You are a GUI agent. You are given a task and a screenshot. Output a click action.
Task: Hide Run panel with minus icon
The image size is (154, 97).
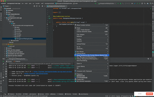coord(151,59)
